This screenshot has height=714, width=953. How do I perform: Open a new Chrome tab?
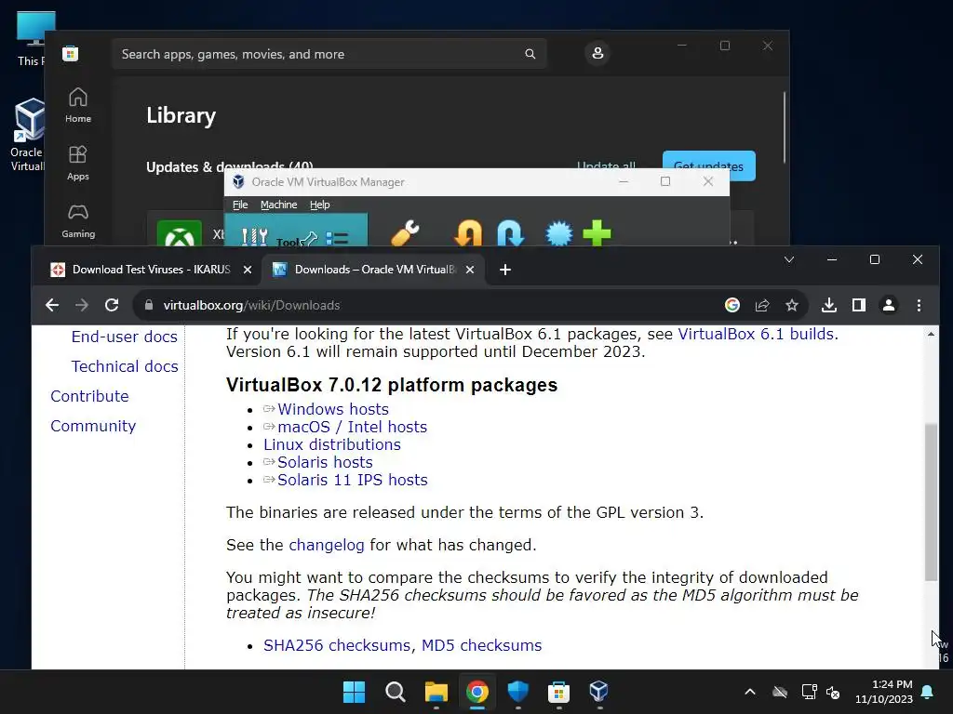point(505,270)
